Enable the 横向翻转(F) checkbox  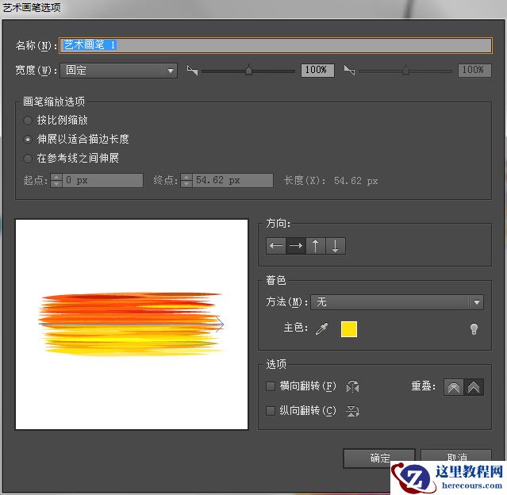tap(271, 386)
